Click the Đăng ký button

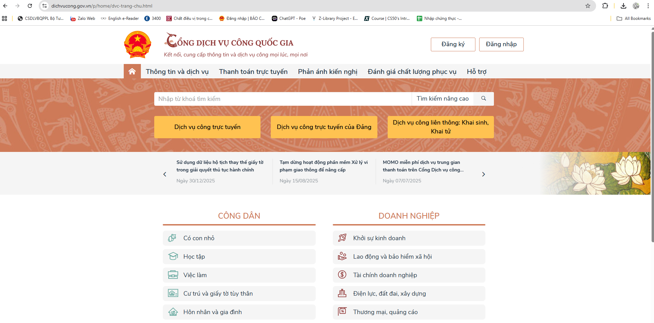[453, 44]
